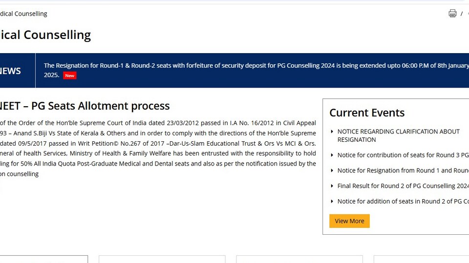Click the red New badge in news ticker

(x=70, y=75)
